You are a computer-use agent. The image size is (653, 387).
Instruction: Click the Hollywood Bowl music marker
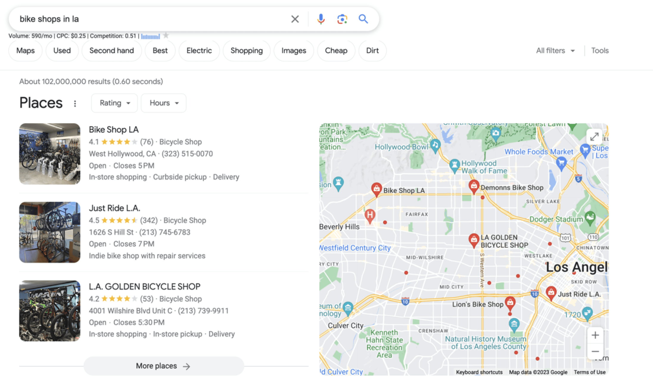click(x=435, y=146)
